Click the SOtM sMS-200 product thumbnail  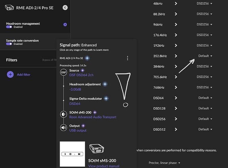[x=72, y=154]
